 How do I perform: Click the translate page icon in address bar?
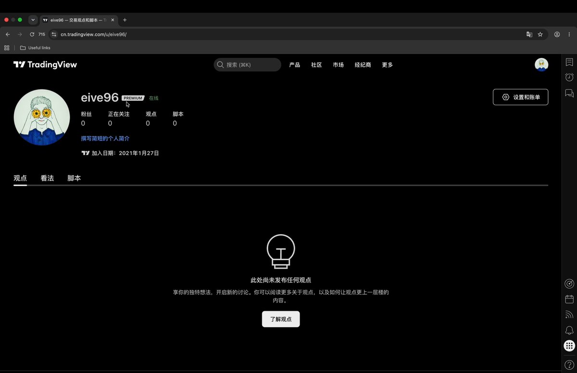tap(529, 35)
